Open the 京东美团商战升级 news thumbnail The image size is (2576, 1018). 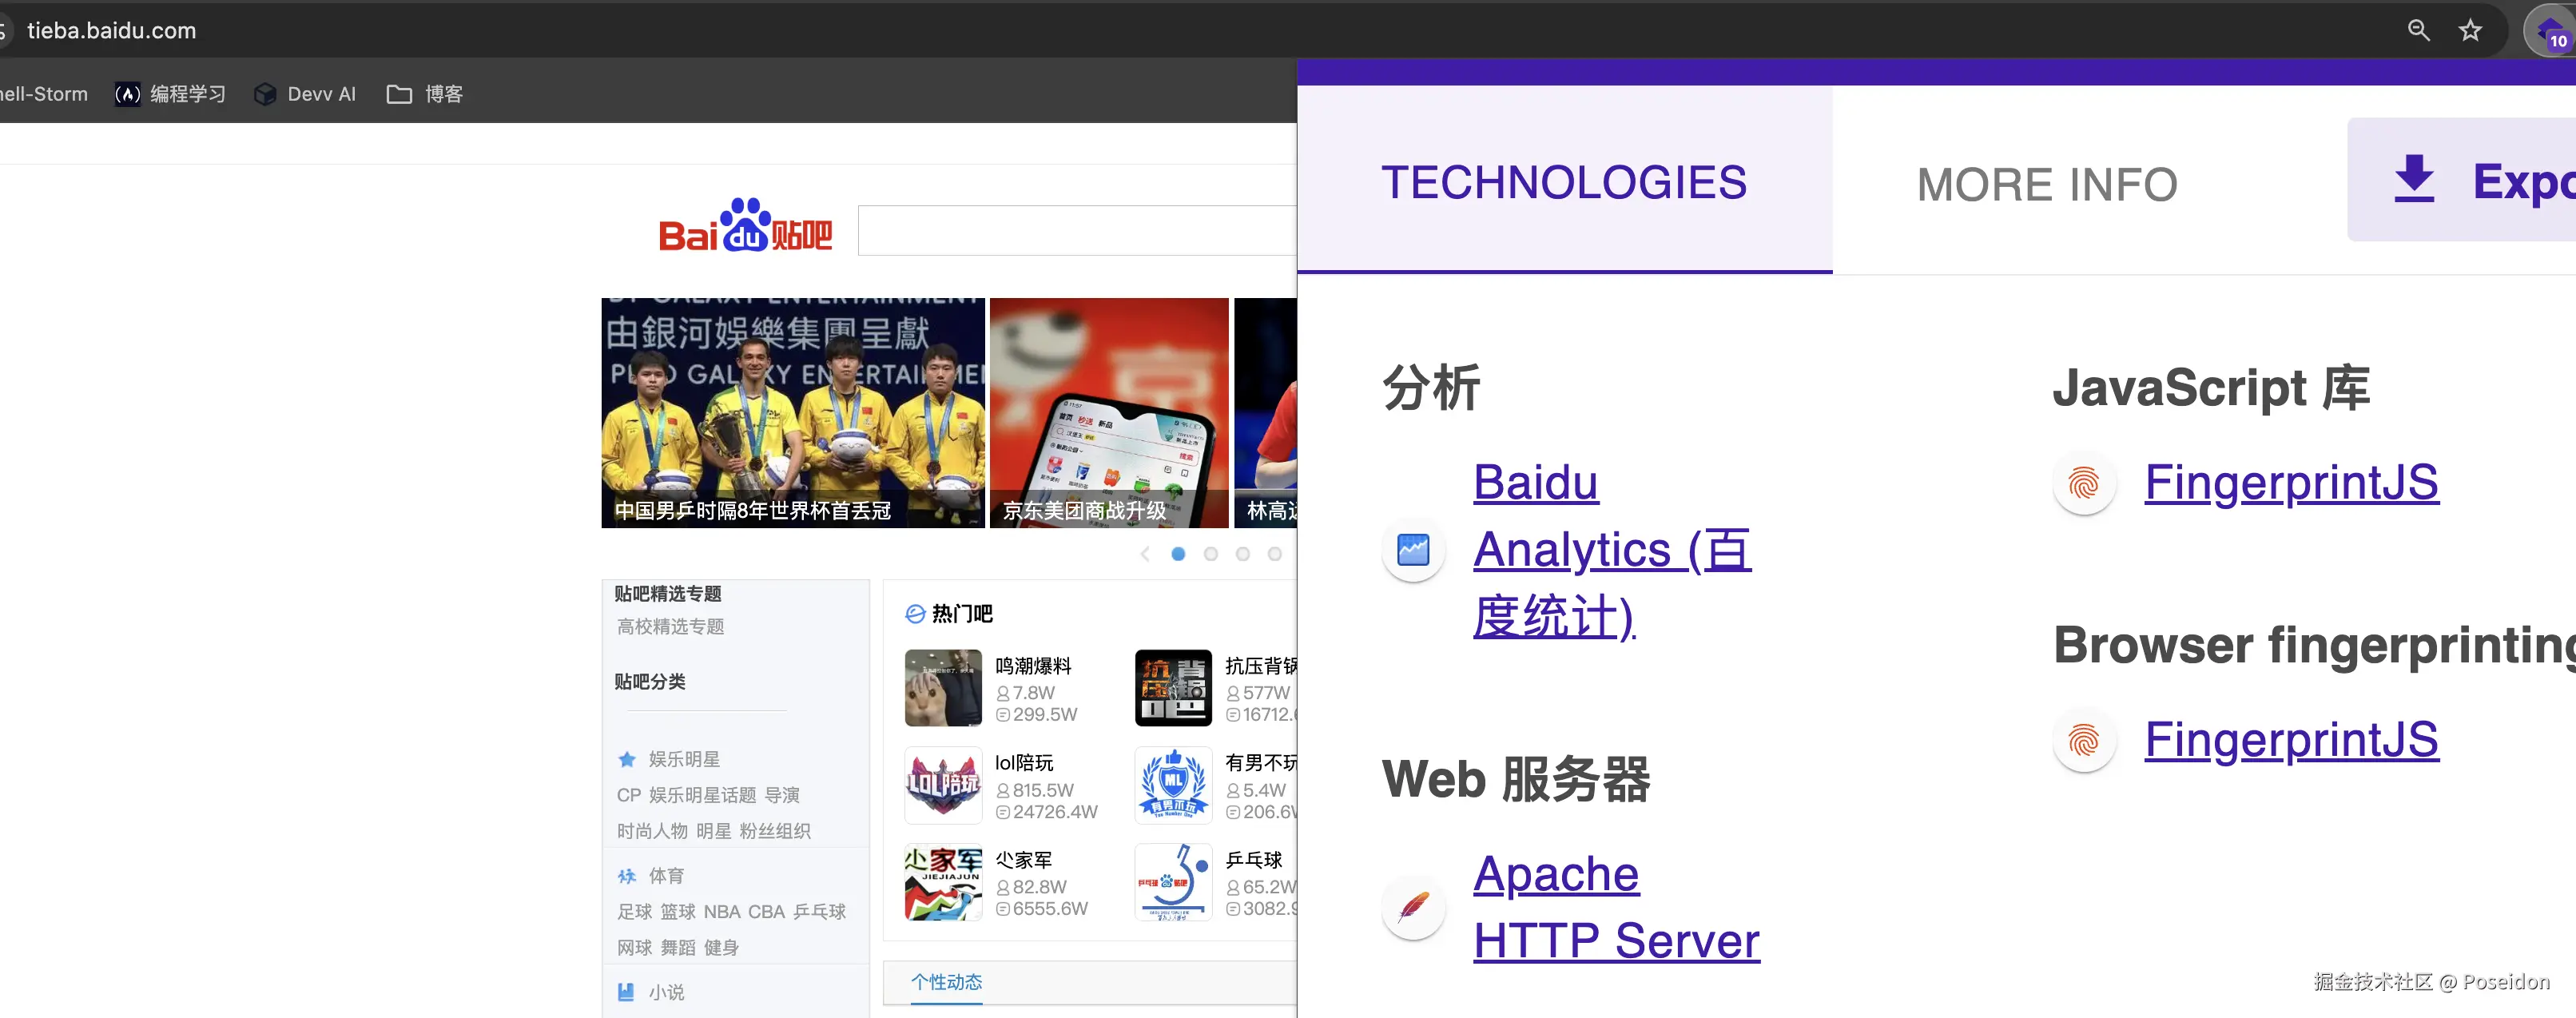click(x=1108, y=412)
